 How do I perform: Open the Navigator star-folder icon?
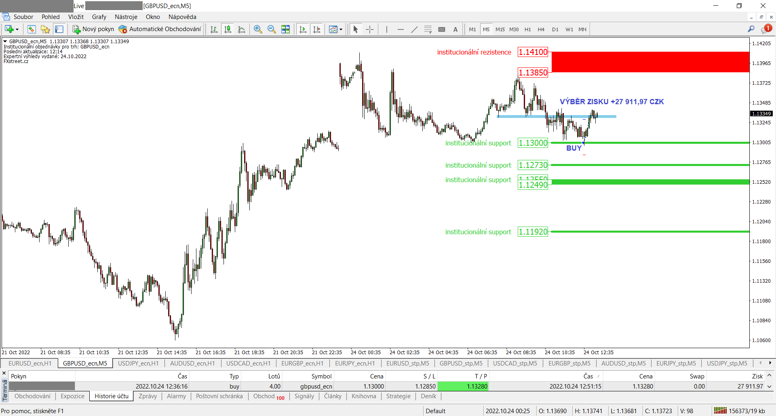click(x=45, y=29)
